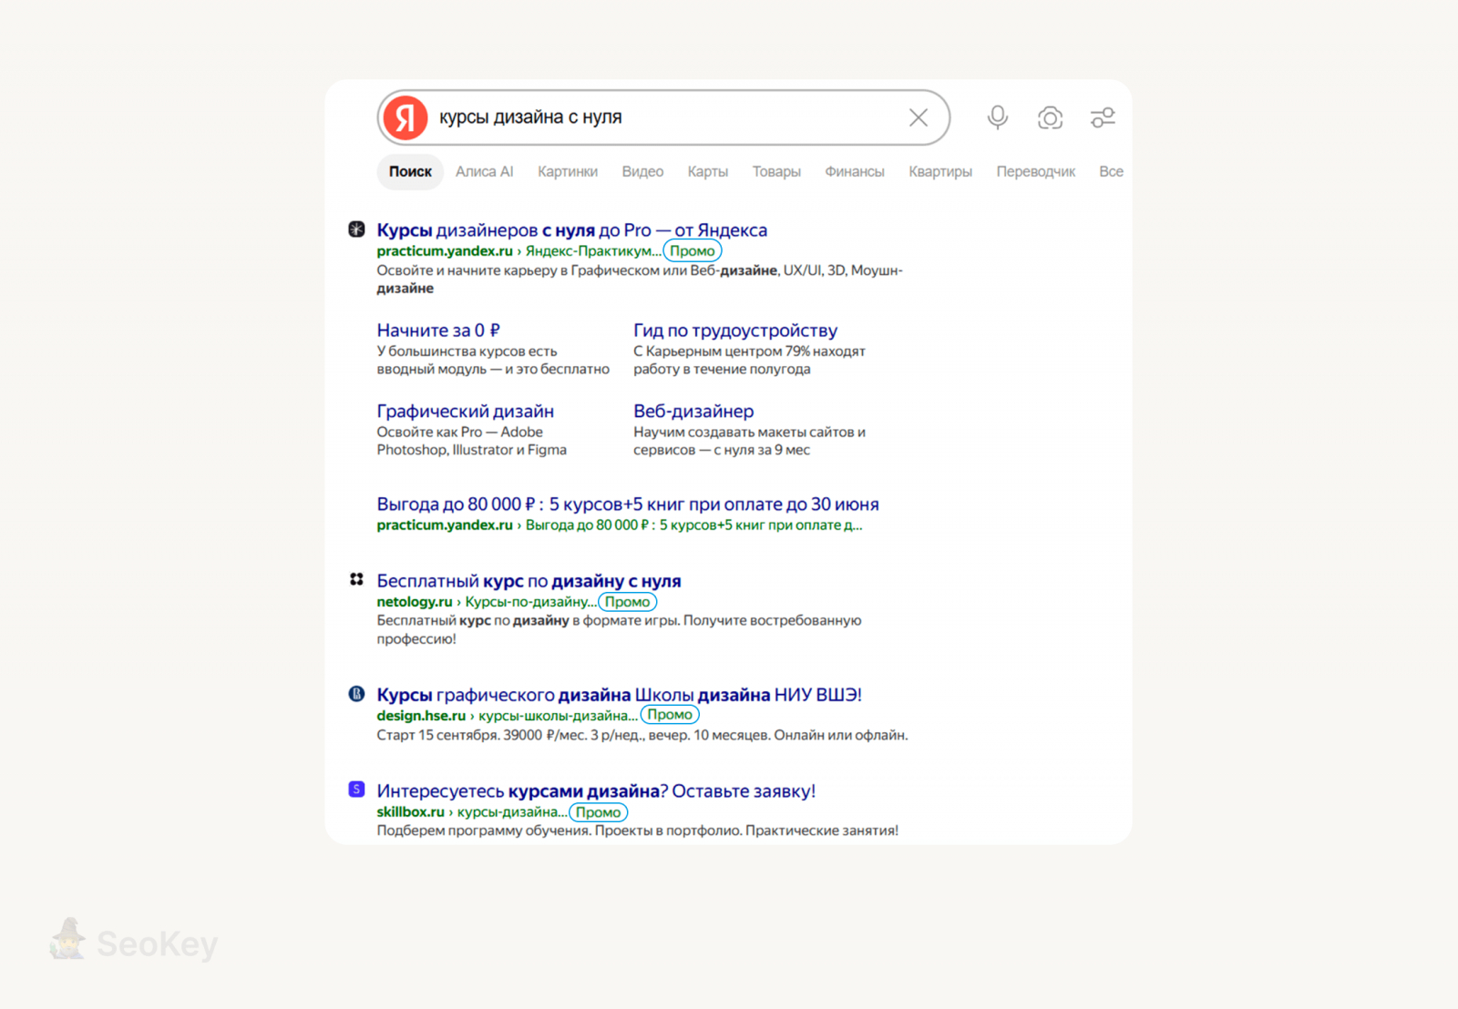Open the 'Веб-дизайнер' sitelink

coord(693,412)
